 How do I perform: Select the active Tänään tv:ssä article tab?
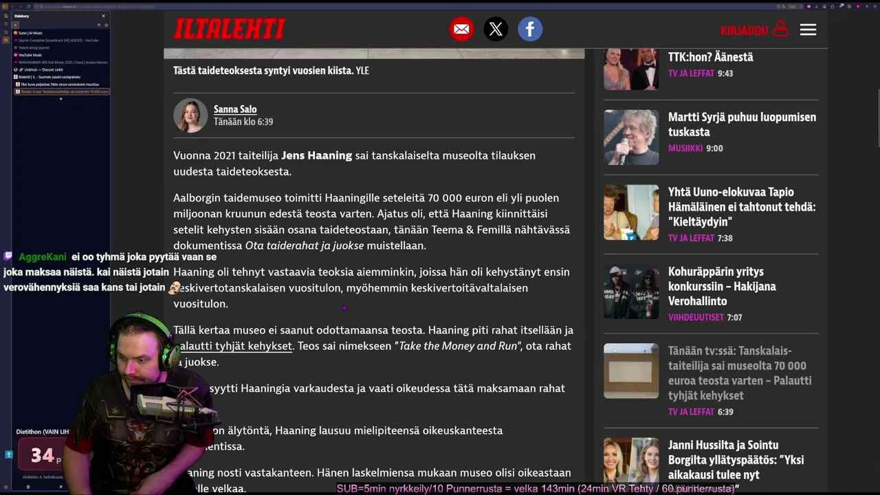62,91
